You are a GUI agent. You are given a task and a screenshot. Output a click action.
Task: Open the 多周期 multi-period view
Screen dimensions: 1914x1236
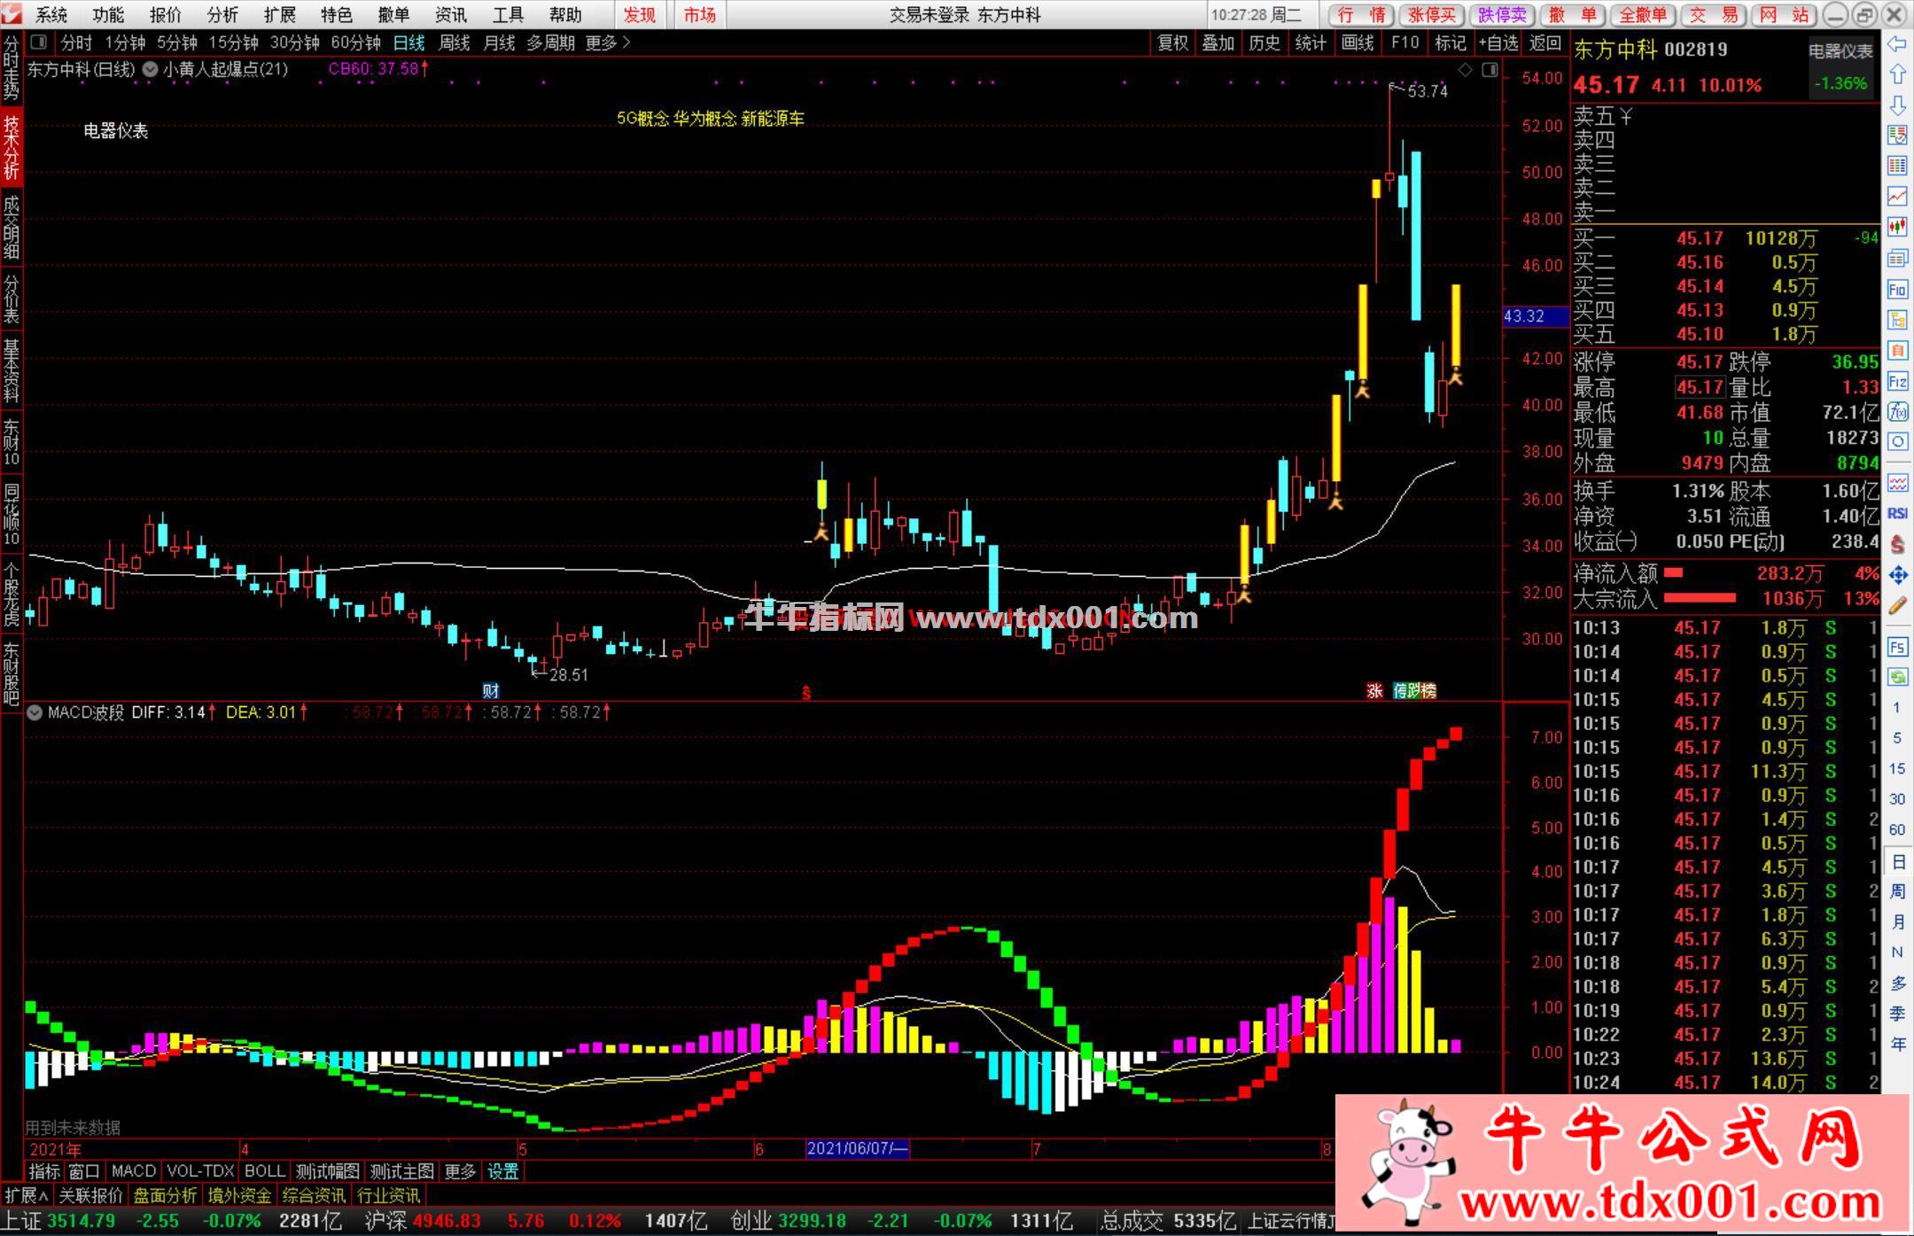[x=550, y=43]
